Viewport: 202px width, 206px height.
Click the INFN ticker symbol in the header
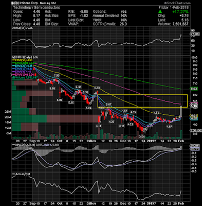pyautogui.click(x=15, y=3)
